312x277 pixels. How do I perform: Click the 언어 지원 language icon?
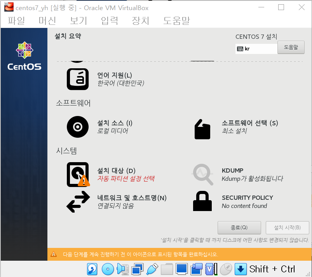point(78,79)
